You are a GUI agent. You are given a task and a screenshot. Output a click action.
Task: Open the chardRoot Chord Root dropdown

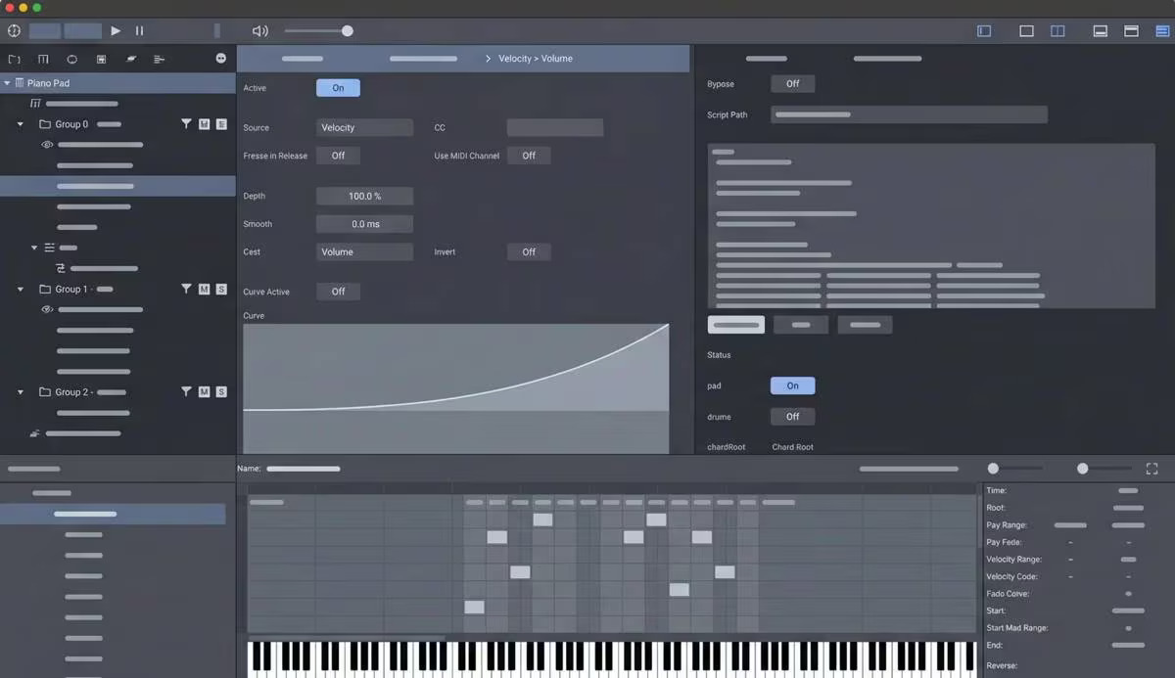(792, 447)
